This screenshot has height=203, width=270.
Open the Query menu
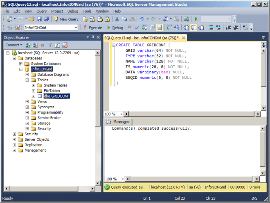[41, 11]
